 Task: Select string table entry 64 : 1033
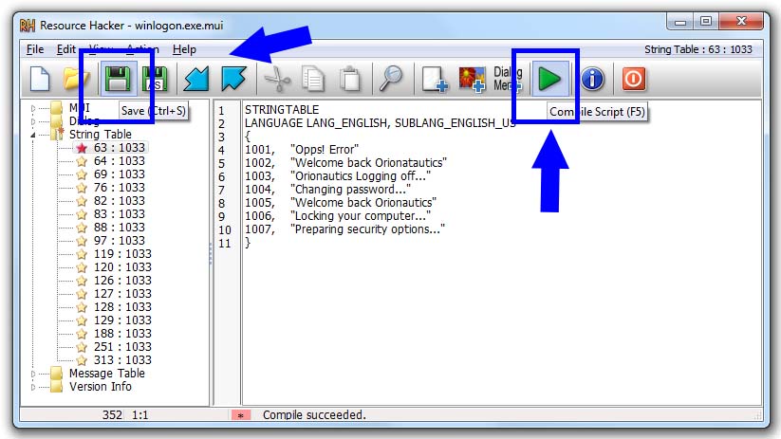click(x=119, y=161)
